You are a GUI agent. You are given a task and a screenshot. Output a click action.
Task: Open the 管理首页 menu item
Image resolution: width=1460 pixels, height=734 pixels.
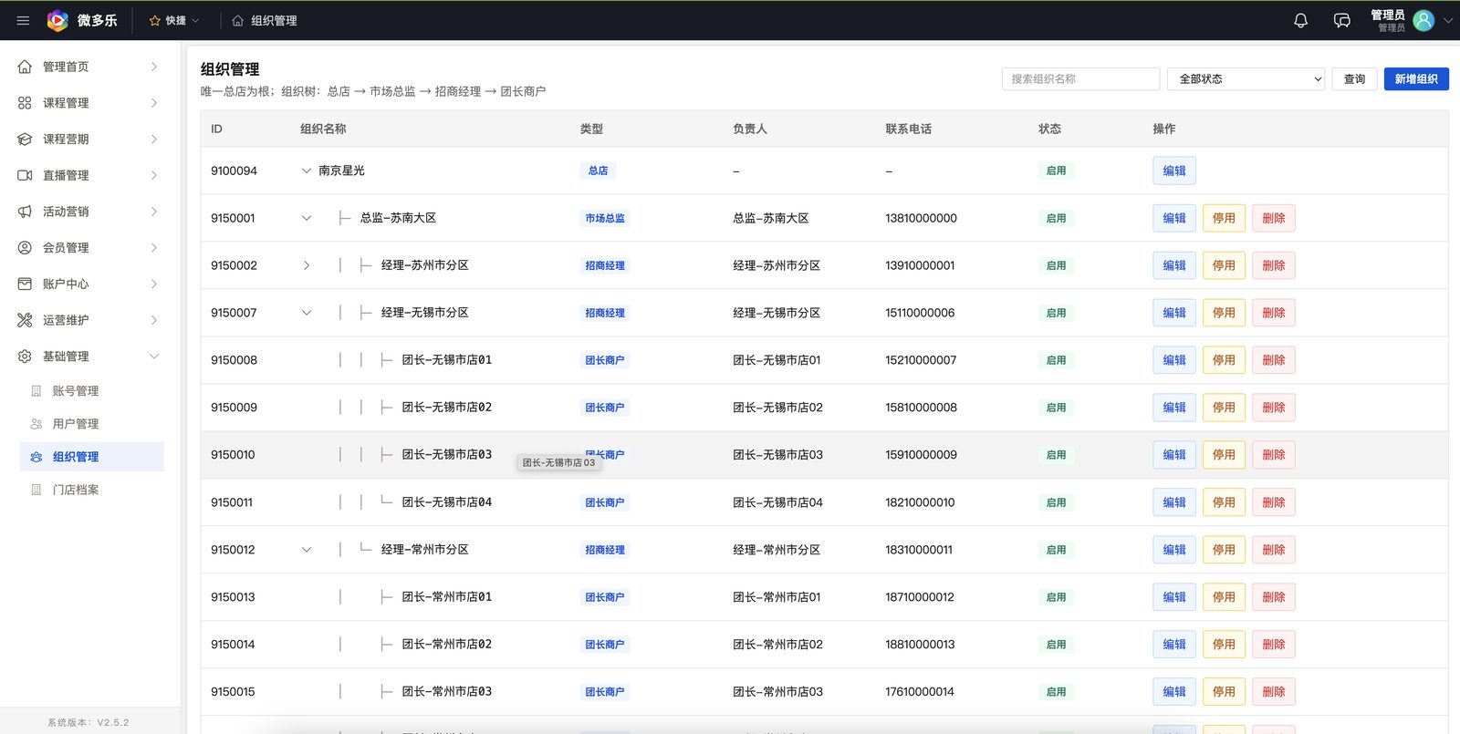click(89, 67)
